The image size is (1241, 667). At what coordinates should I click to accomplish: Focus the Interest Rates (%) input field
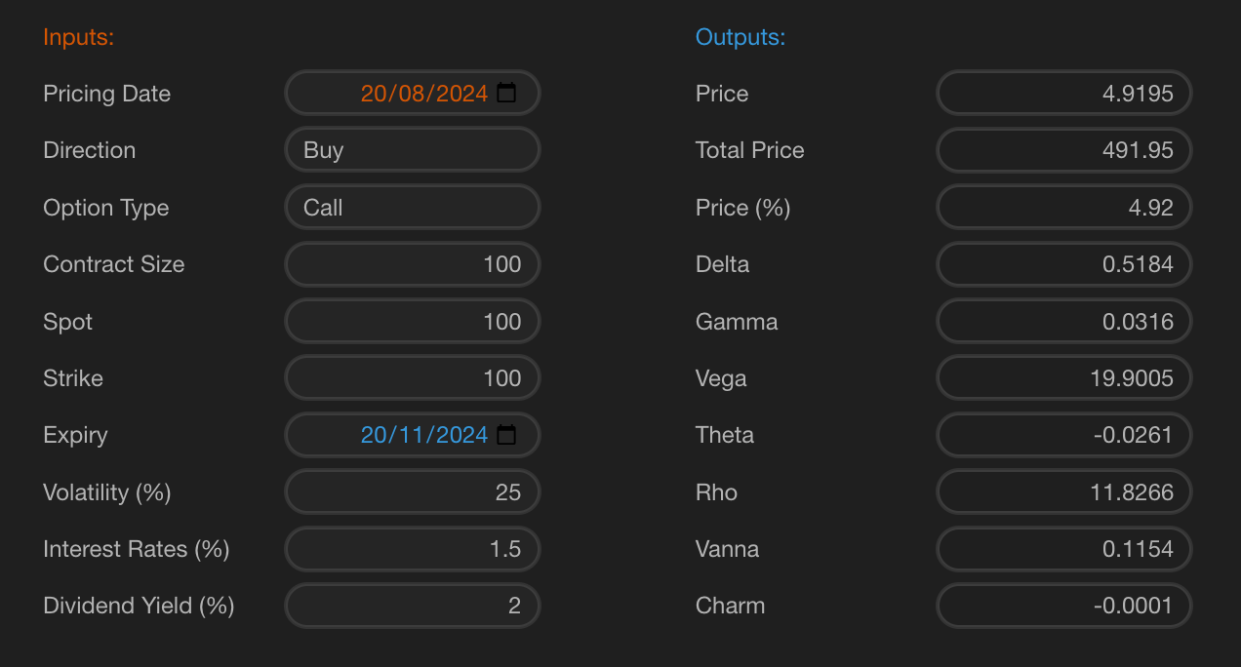pos(412,549)
